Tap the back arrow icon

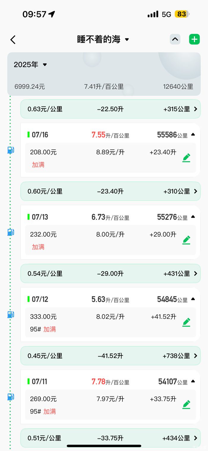tap(13, 40)
